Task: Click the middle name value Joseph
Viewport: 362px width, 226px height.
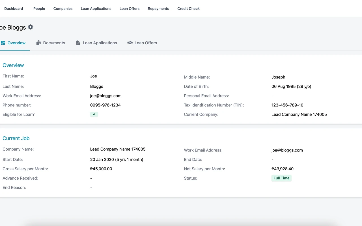Action: [x=278, y=77]
